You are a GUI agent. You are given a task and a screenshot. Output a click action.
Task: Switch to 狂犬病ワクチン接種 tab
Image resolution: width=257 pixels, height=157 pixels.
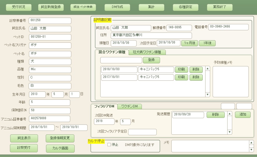tap(147, 52)
